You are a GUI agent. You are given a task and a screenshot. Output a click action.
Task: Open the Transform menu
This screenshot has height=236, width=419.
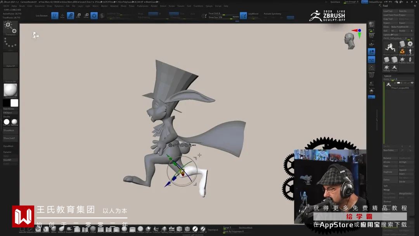point(198,6)
